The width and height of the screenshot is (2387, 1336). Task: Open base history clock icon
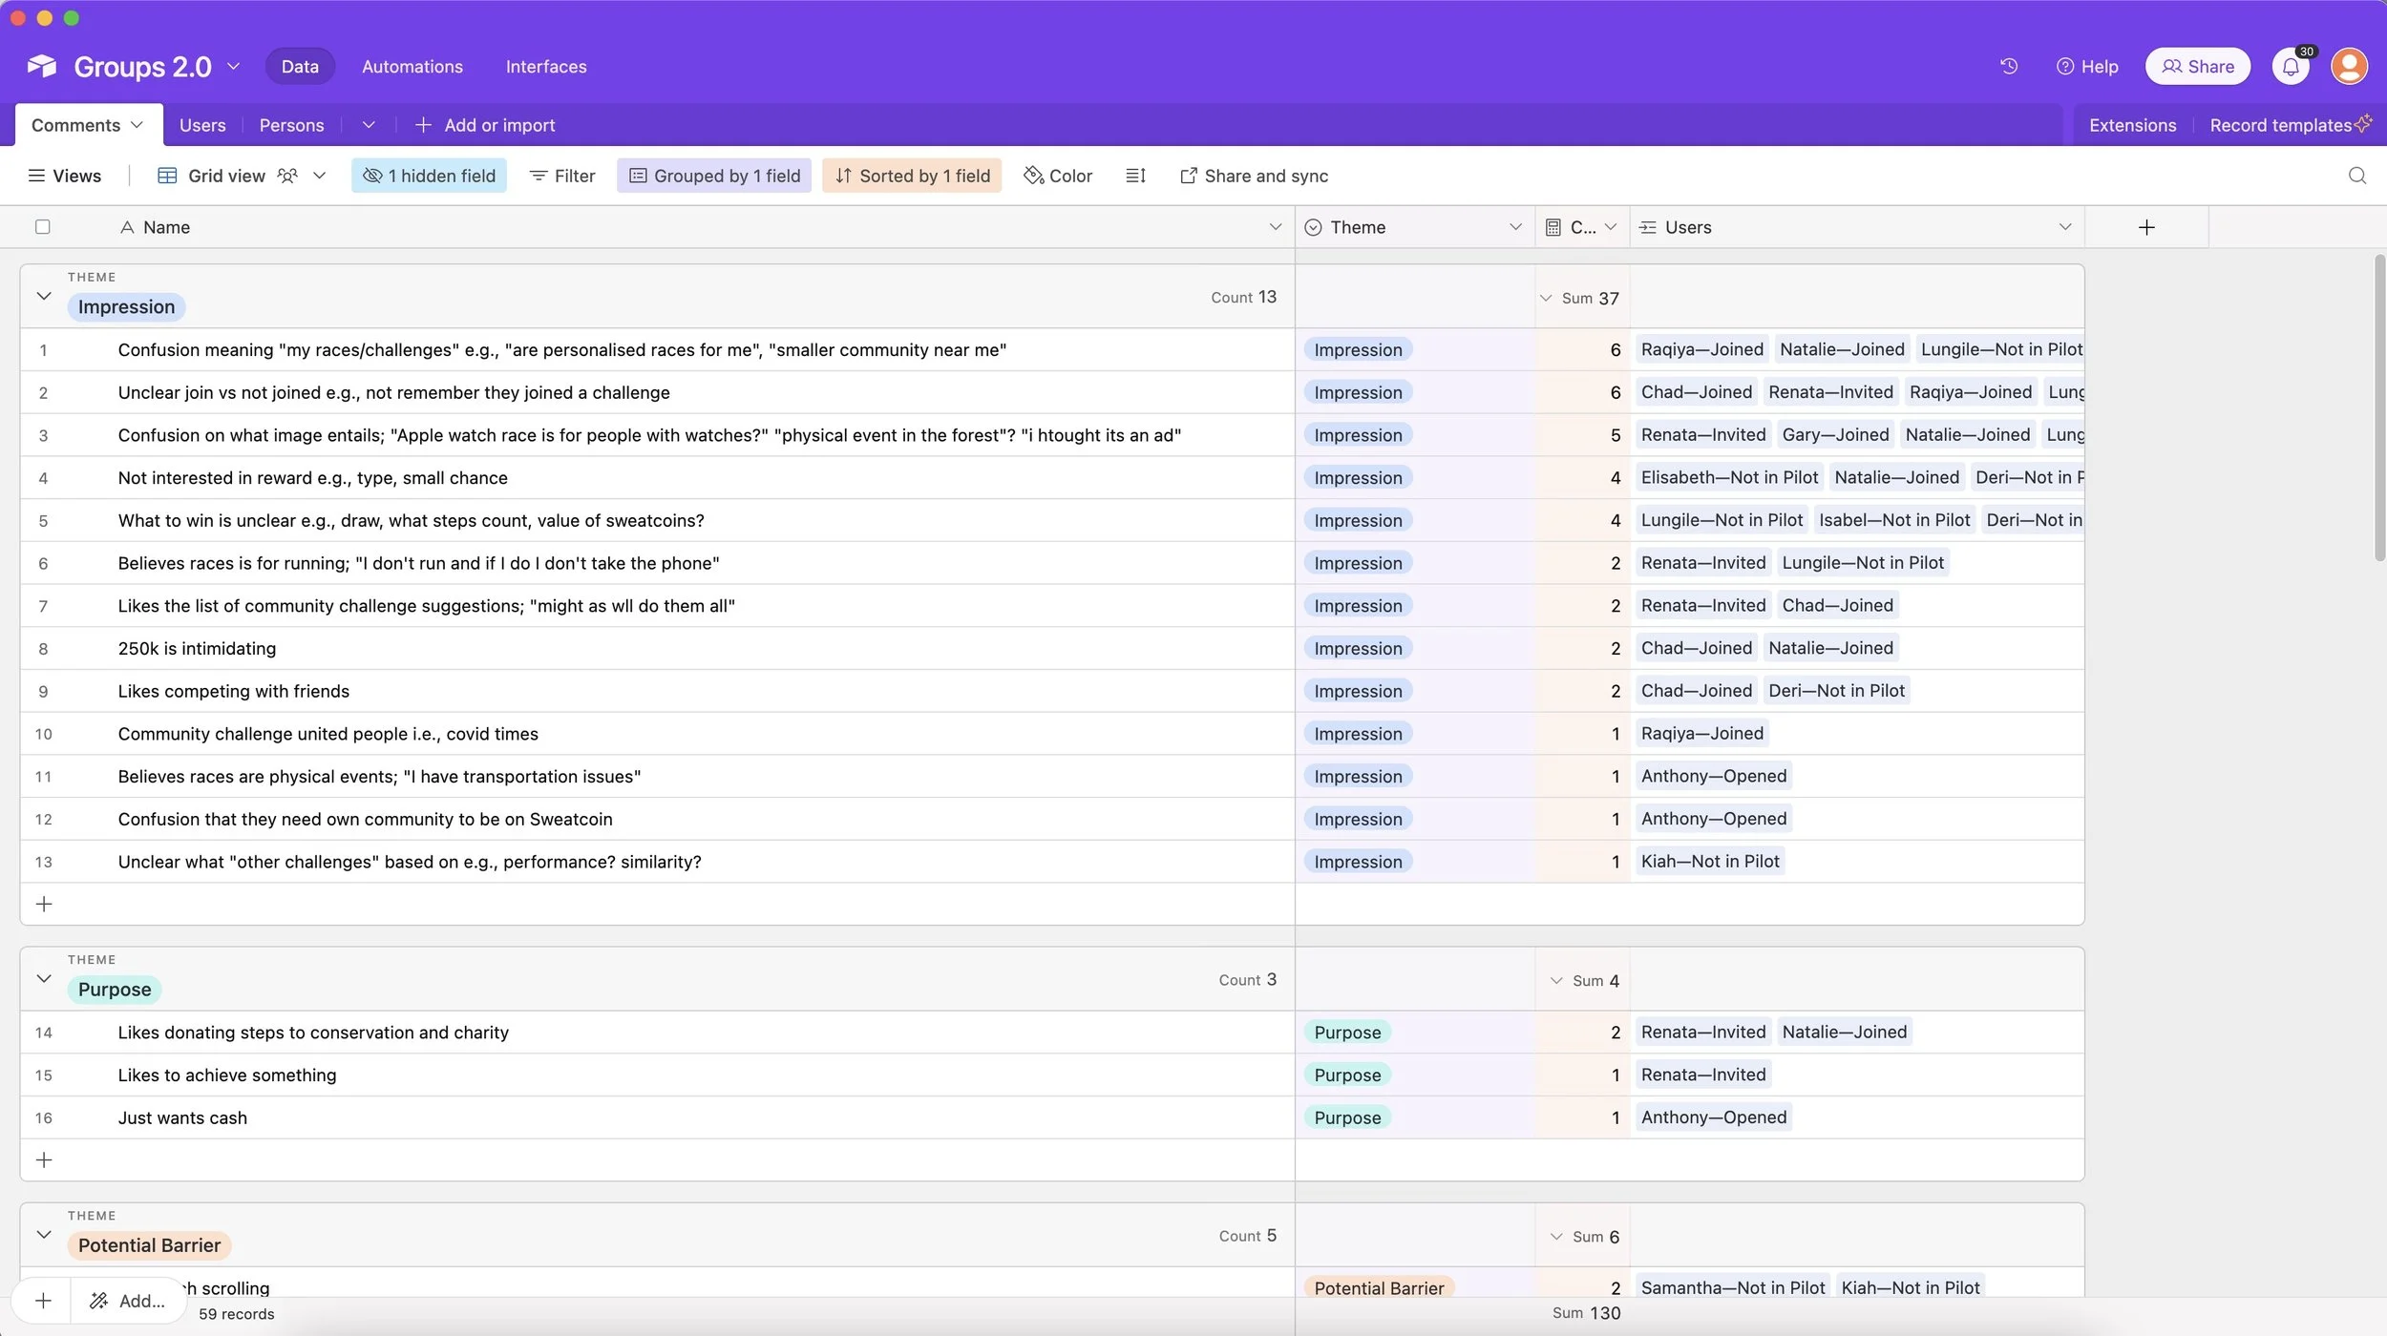(x=2009, y=66)
